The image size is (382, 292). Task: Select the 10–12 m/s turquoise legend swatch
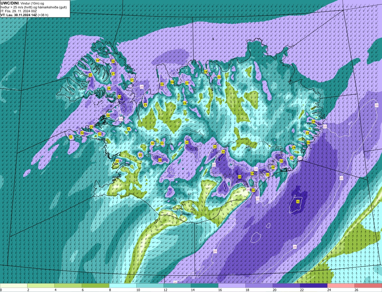[x=150, y=286]
